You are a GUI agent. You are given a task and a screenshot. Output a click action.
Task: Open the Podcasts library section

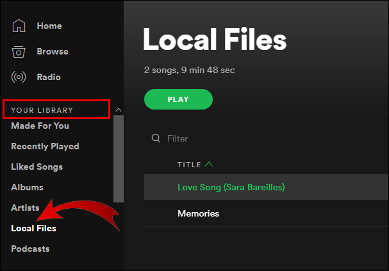(30, 249)
